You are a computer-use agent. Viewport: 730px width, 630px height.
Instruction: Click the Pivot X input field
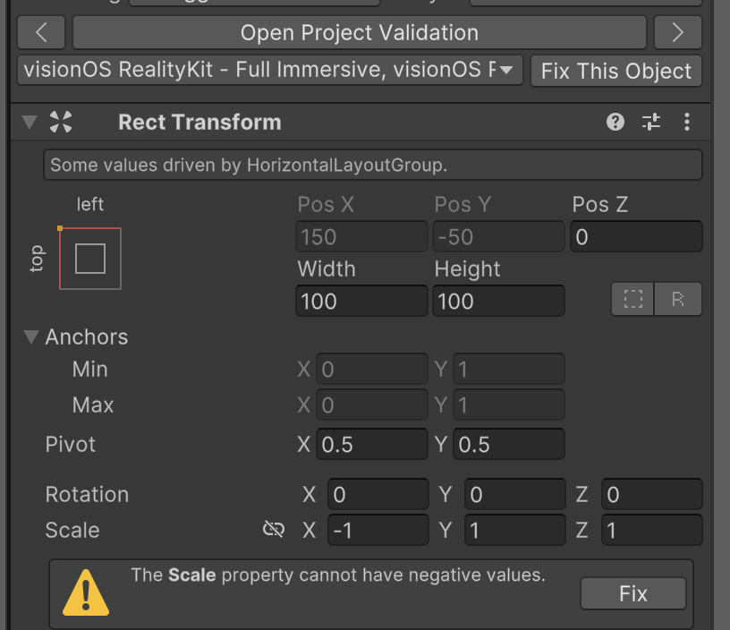pos(371,445)
